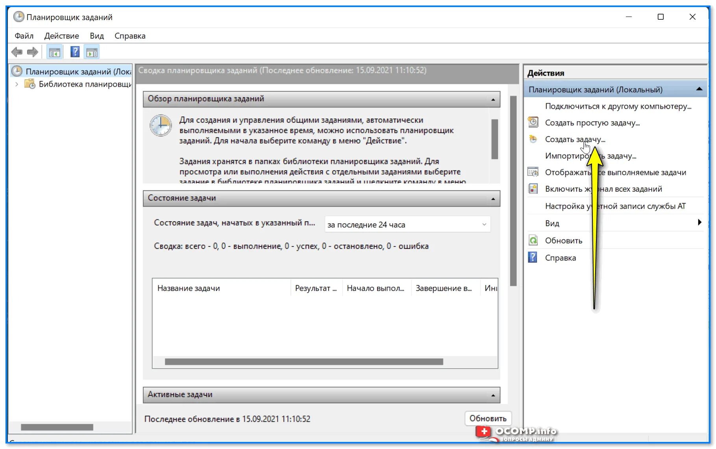The image size is (716, 449).
Task: Open the Справка menu in the menu bar
Action: [130, 36]
